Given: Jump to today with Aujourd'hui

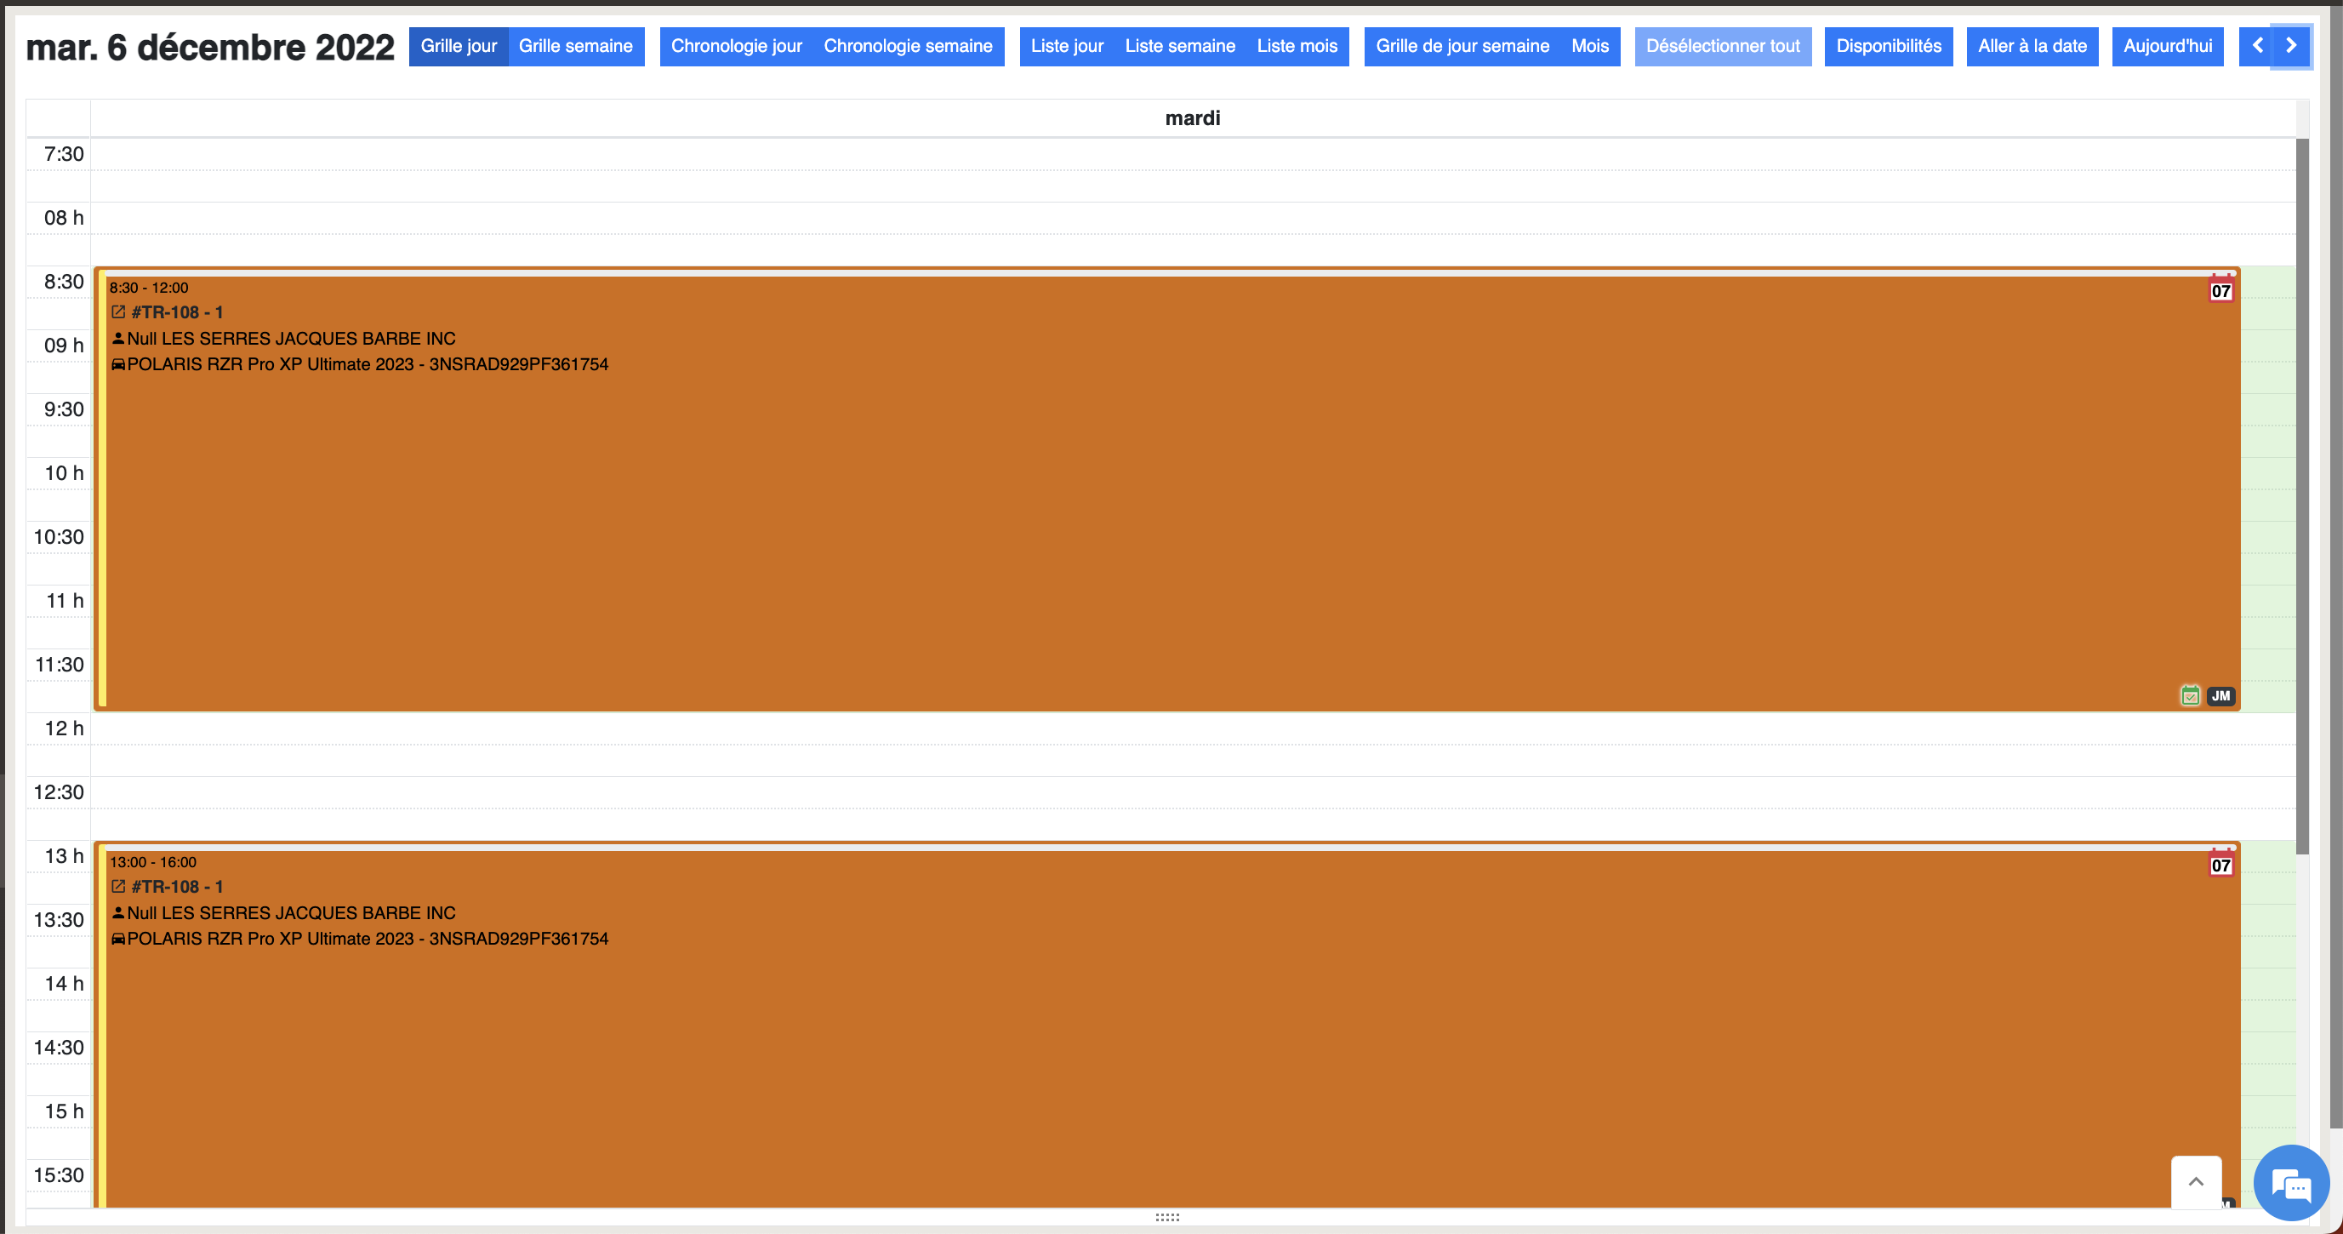Looking at the screenshot, I should point(2168,47).
